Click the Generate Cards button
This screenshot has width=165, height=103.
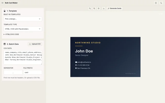(x=114, y=8)
